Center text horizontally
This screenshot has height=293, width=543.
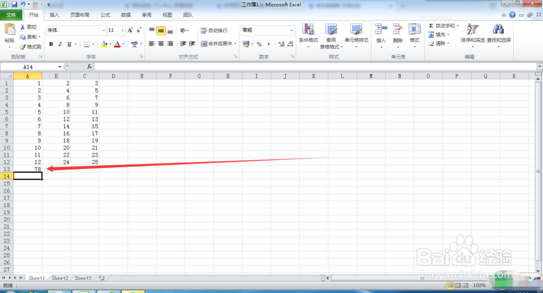pyautogui.click(x=161, y=43)
